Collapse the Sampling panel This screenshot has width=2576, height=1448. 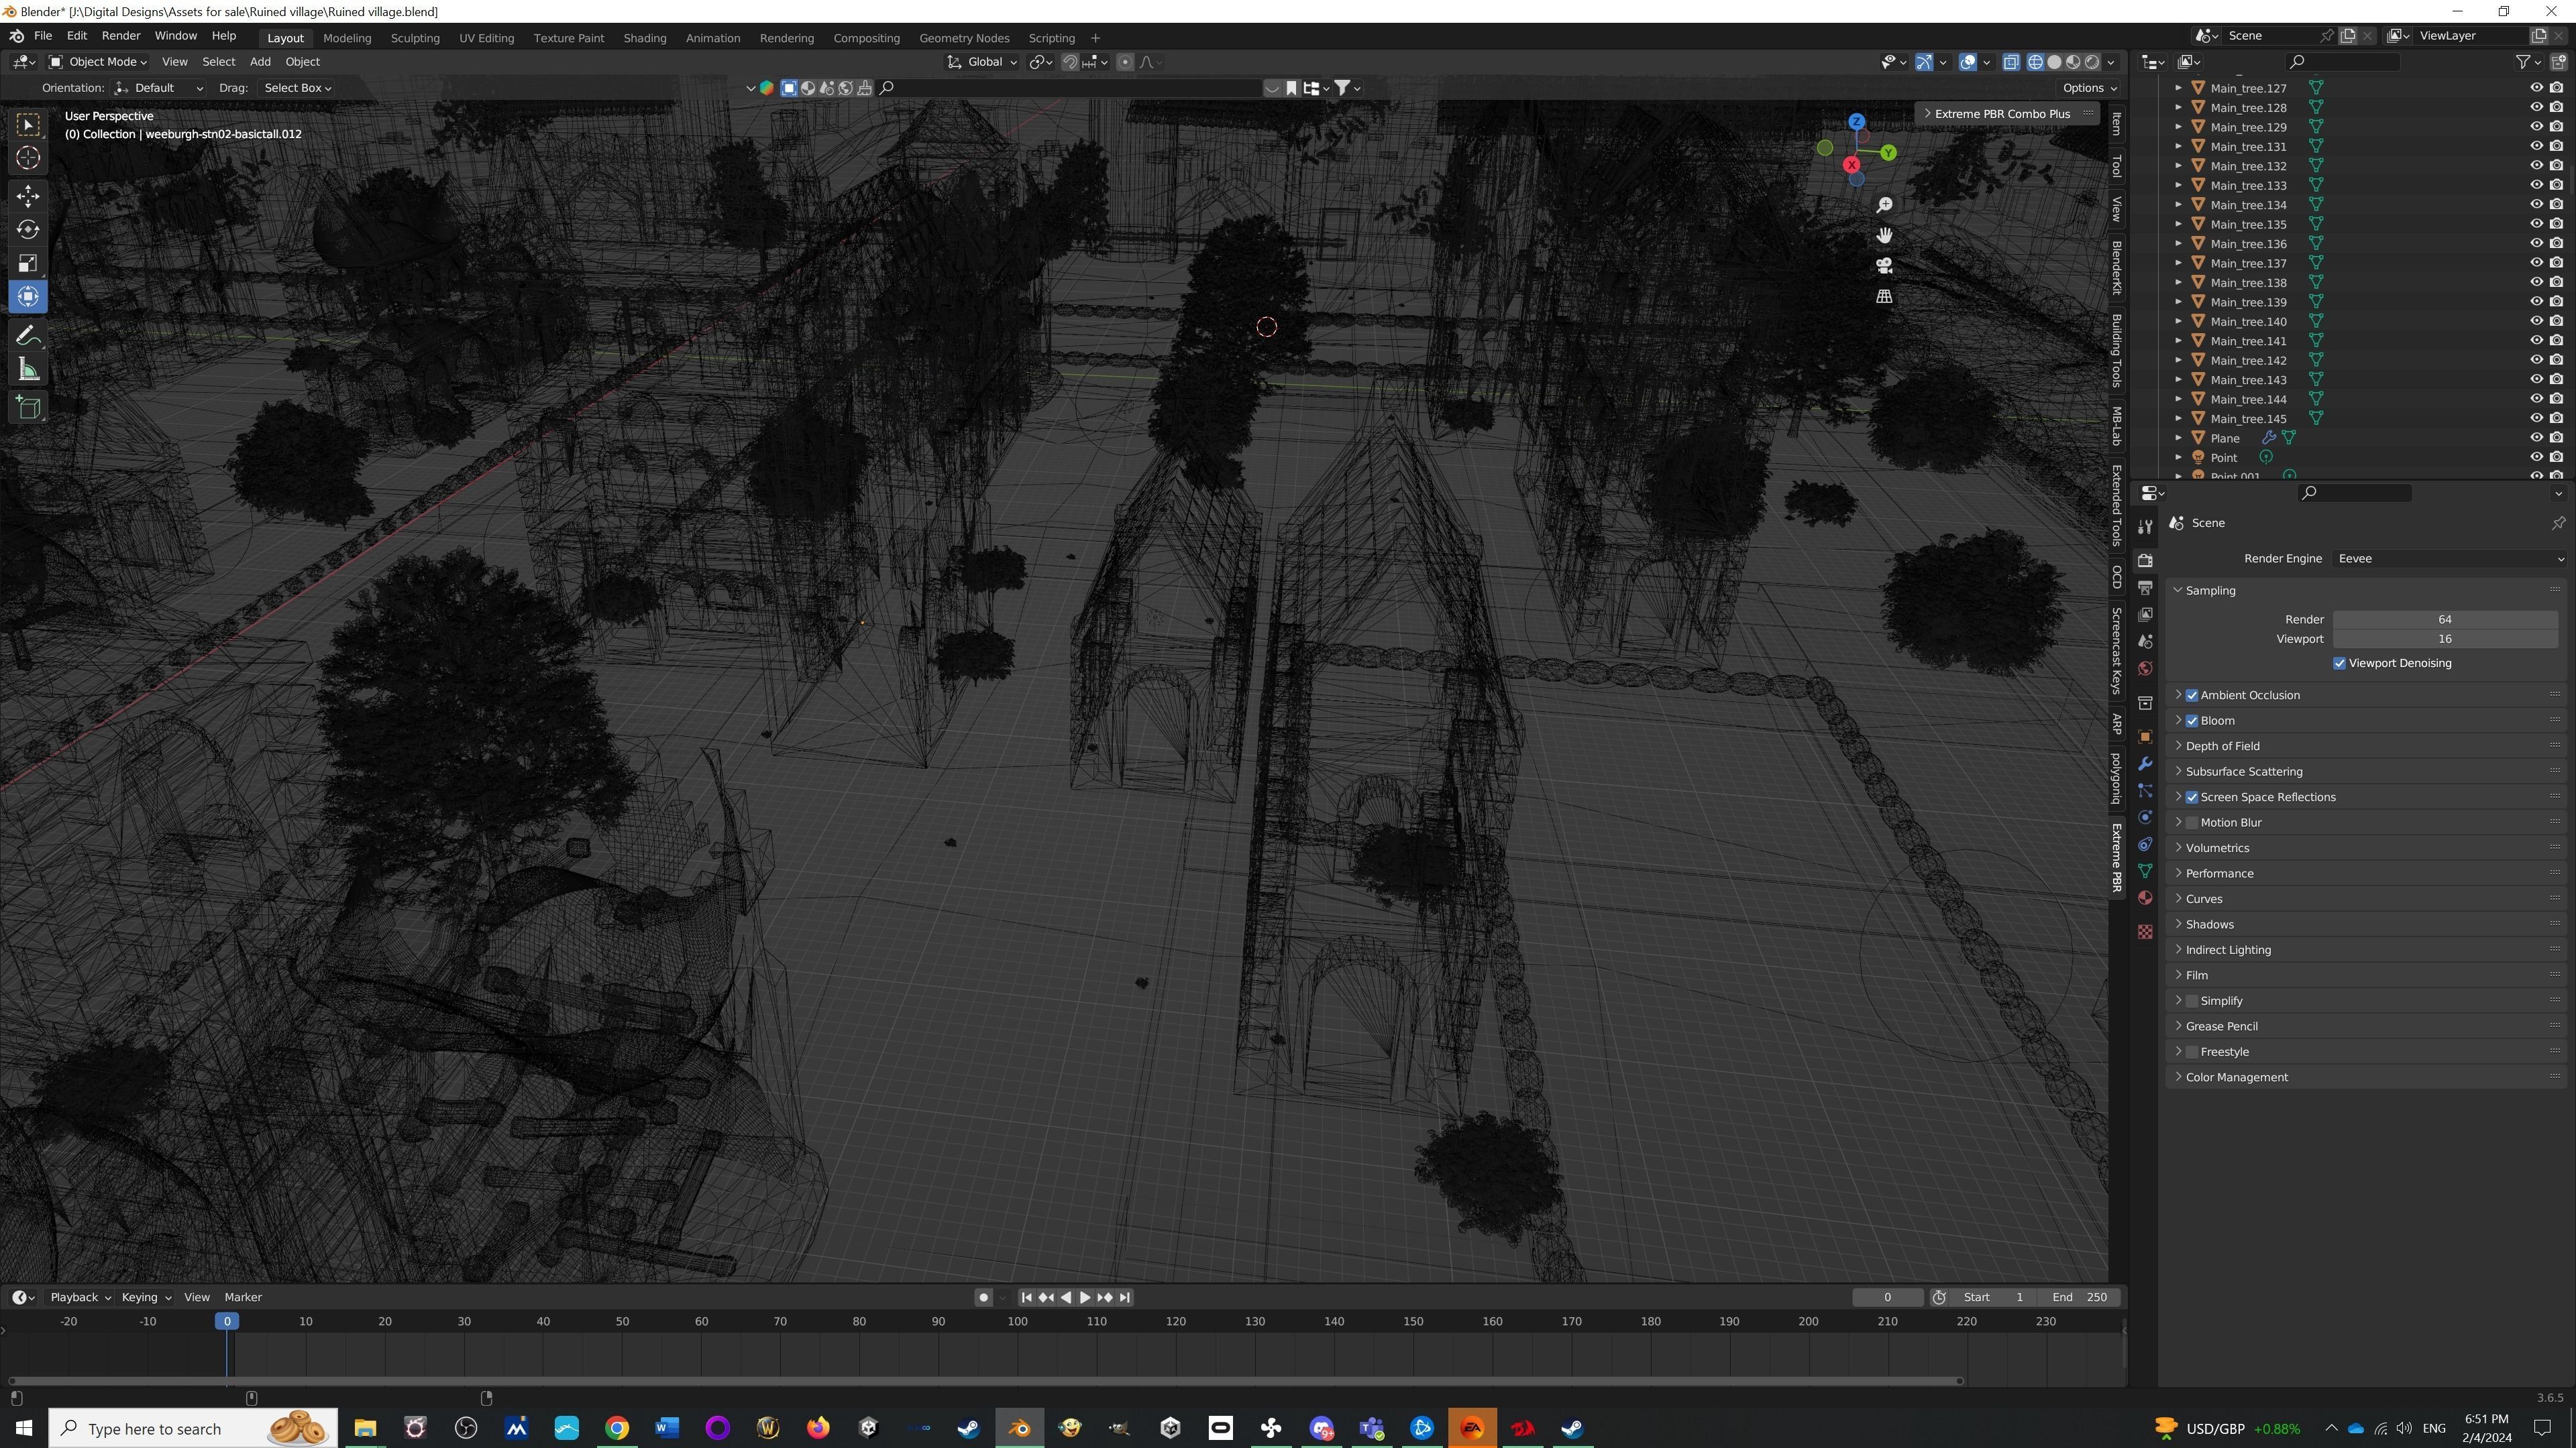pos(2210,591)
